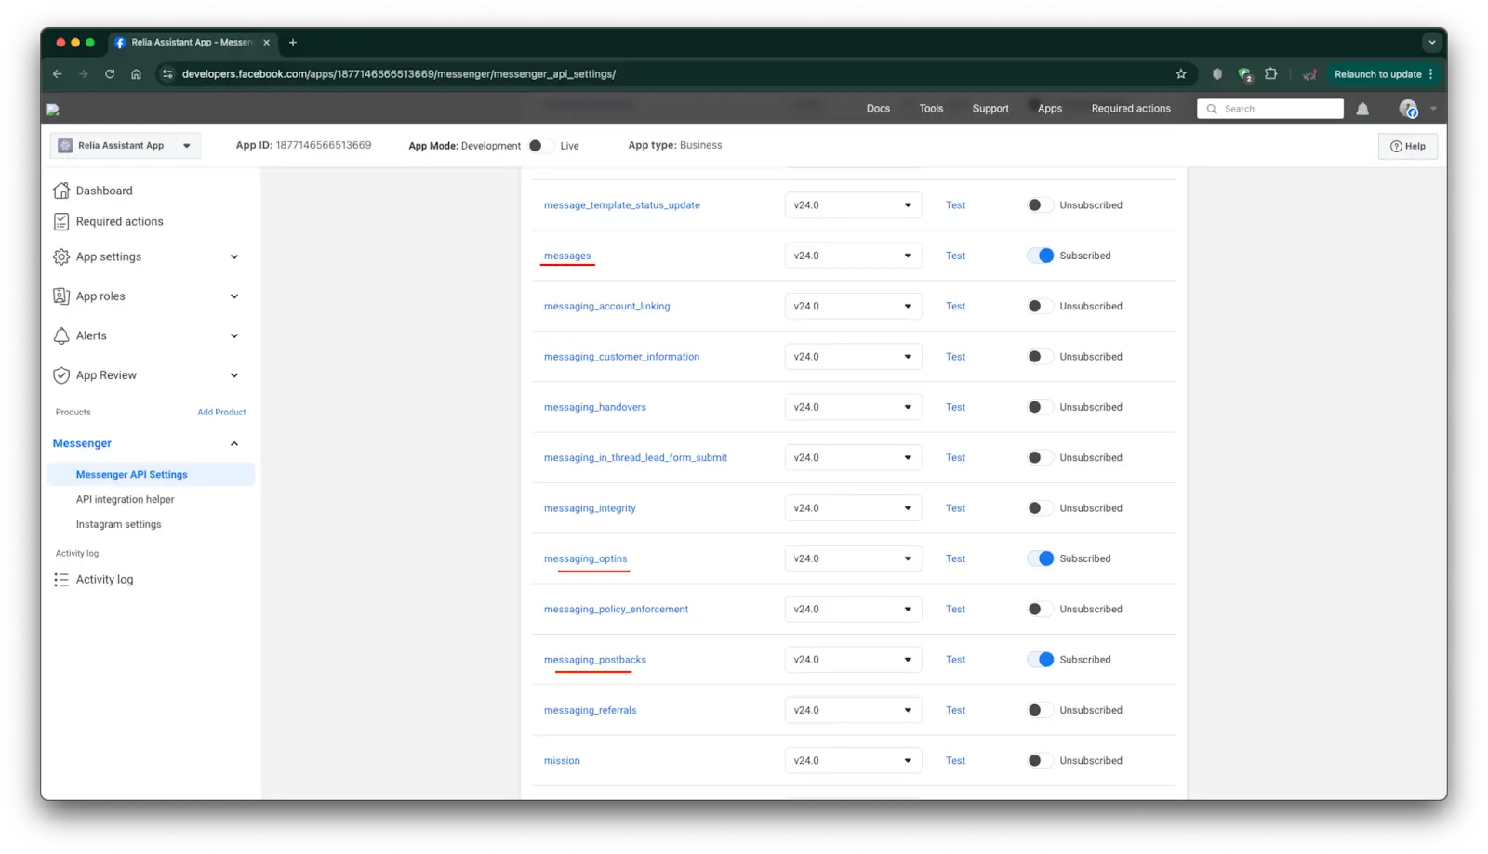
Task: Click the developer search field
Action: (x=1269, y=108)
